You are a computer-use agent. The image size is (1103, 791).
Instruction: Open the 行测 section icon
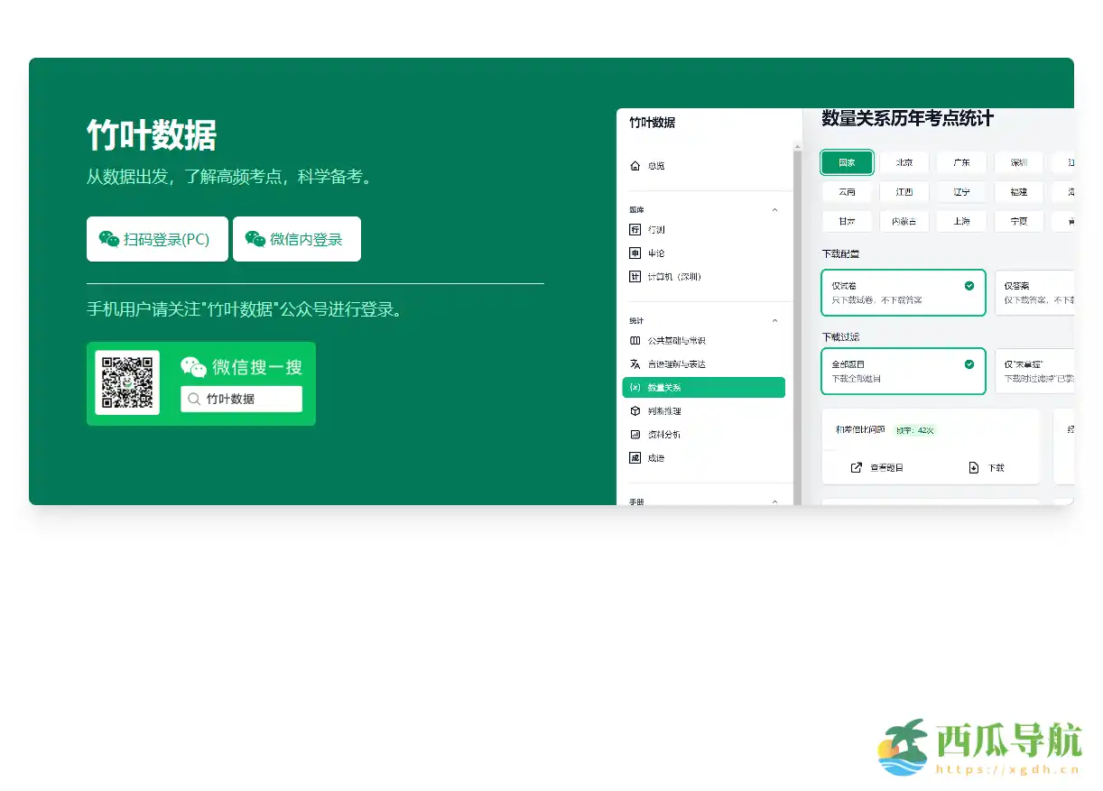pyautogui.click(x=635, y=229)
